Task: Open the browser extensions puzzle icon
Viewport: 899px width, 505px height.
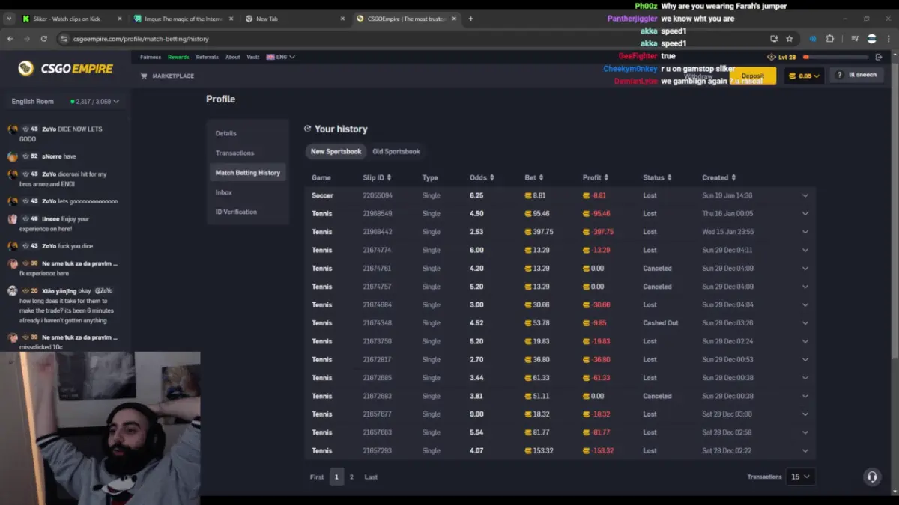Action: pos(830,39)
